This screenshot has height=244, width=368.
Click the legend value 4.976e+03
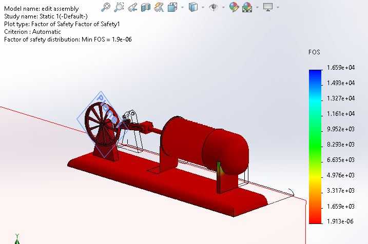pos(341,175)
